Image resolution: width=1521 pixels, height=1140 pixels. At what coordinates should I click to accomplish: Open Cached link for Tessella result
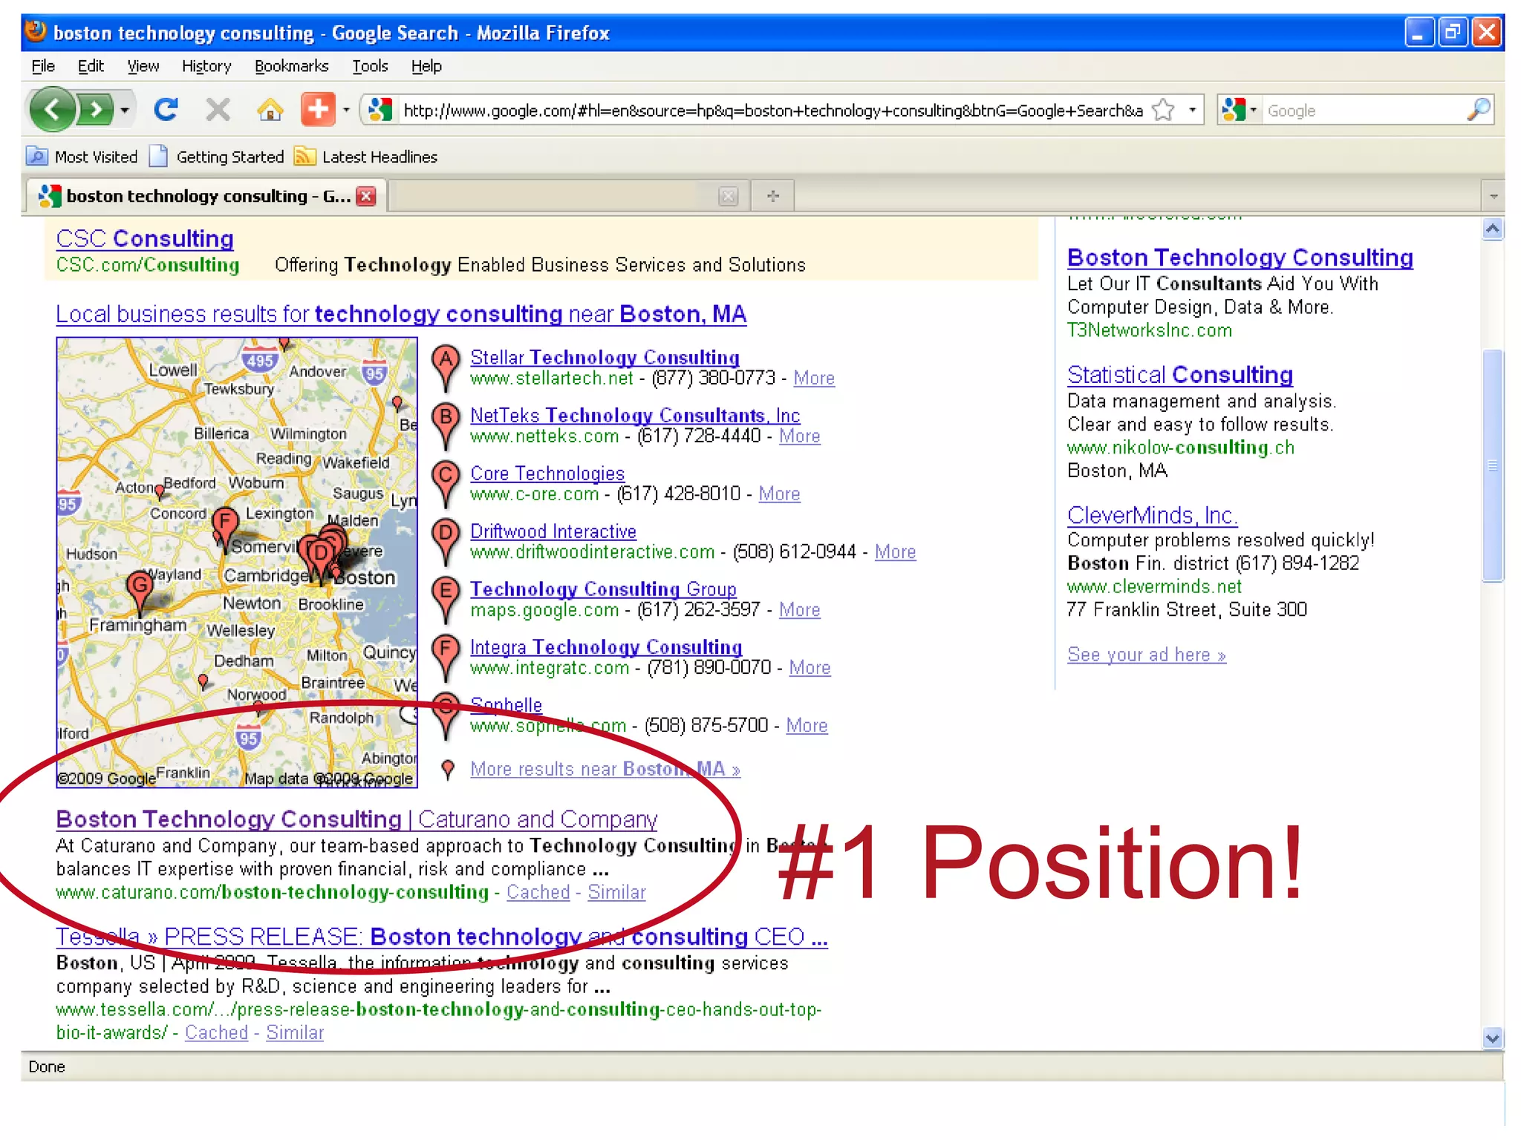(x=216, y=1032)
